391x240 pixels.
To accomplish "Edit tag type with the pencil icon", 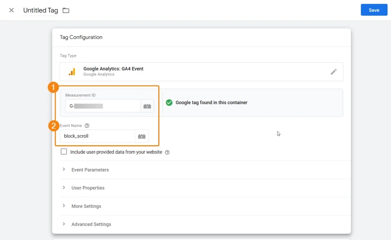I will pyautogui.click(x=334, y=72).
